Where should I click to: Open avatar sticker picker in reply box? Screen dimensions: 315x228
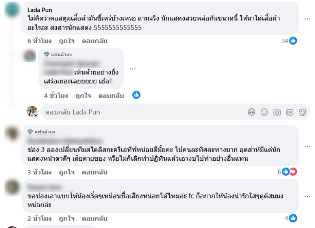click(x=252, y=112)
